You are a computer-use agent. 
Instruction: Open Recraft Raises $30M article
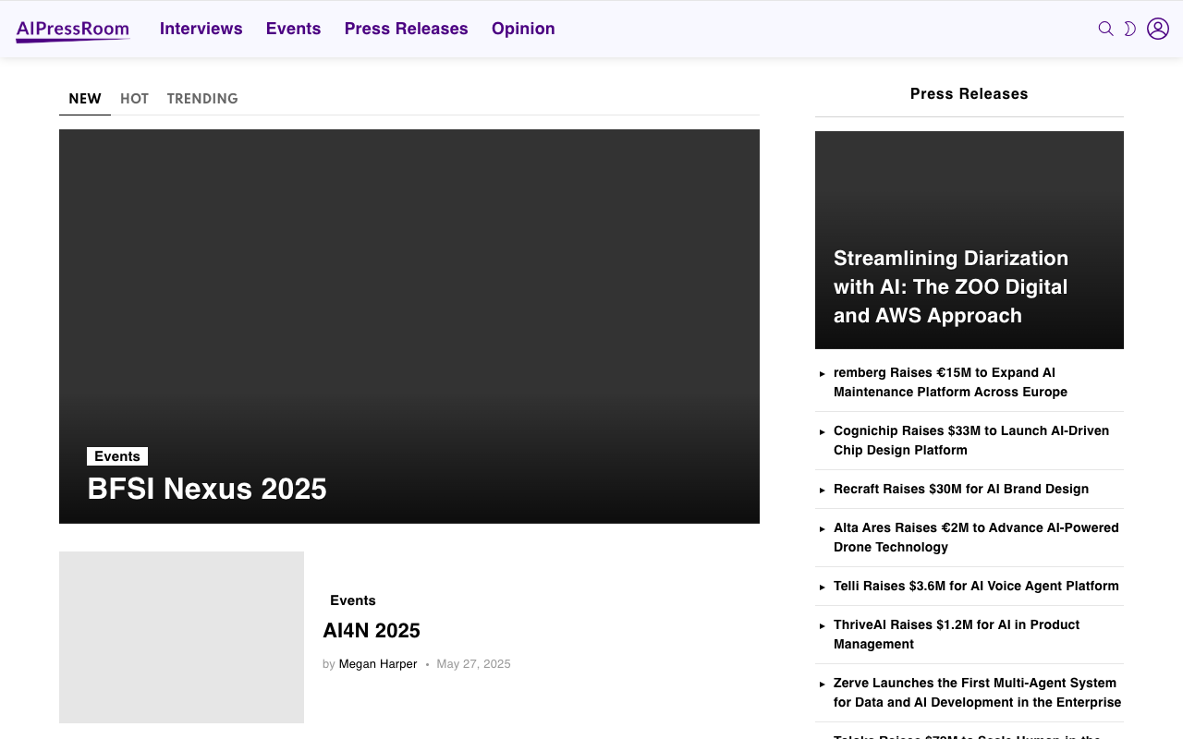tap(961, 490)
